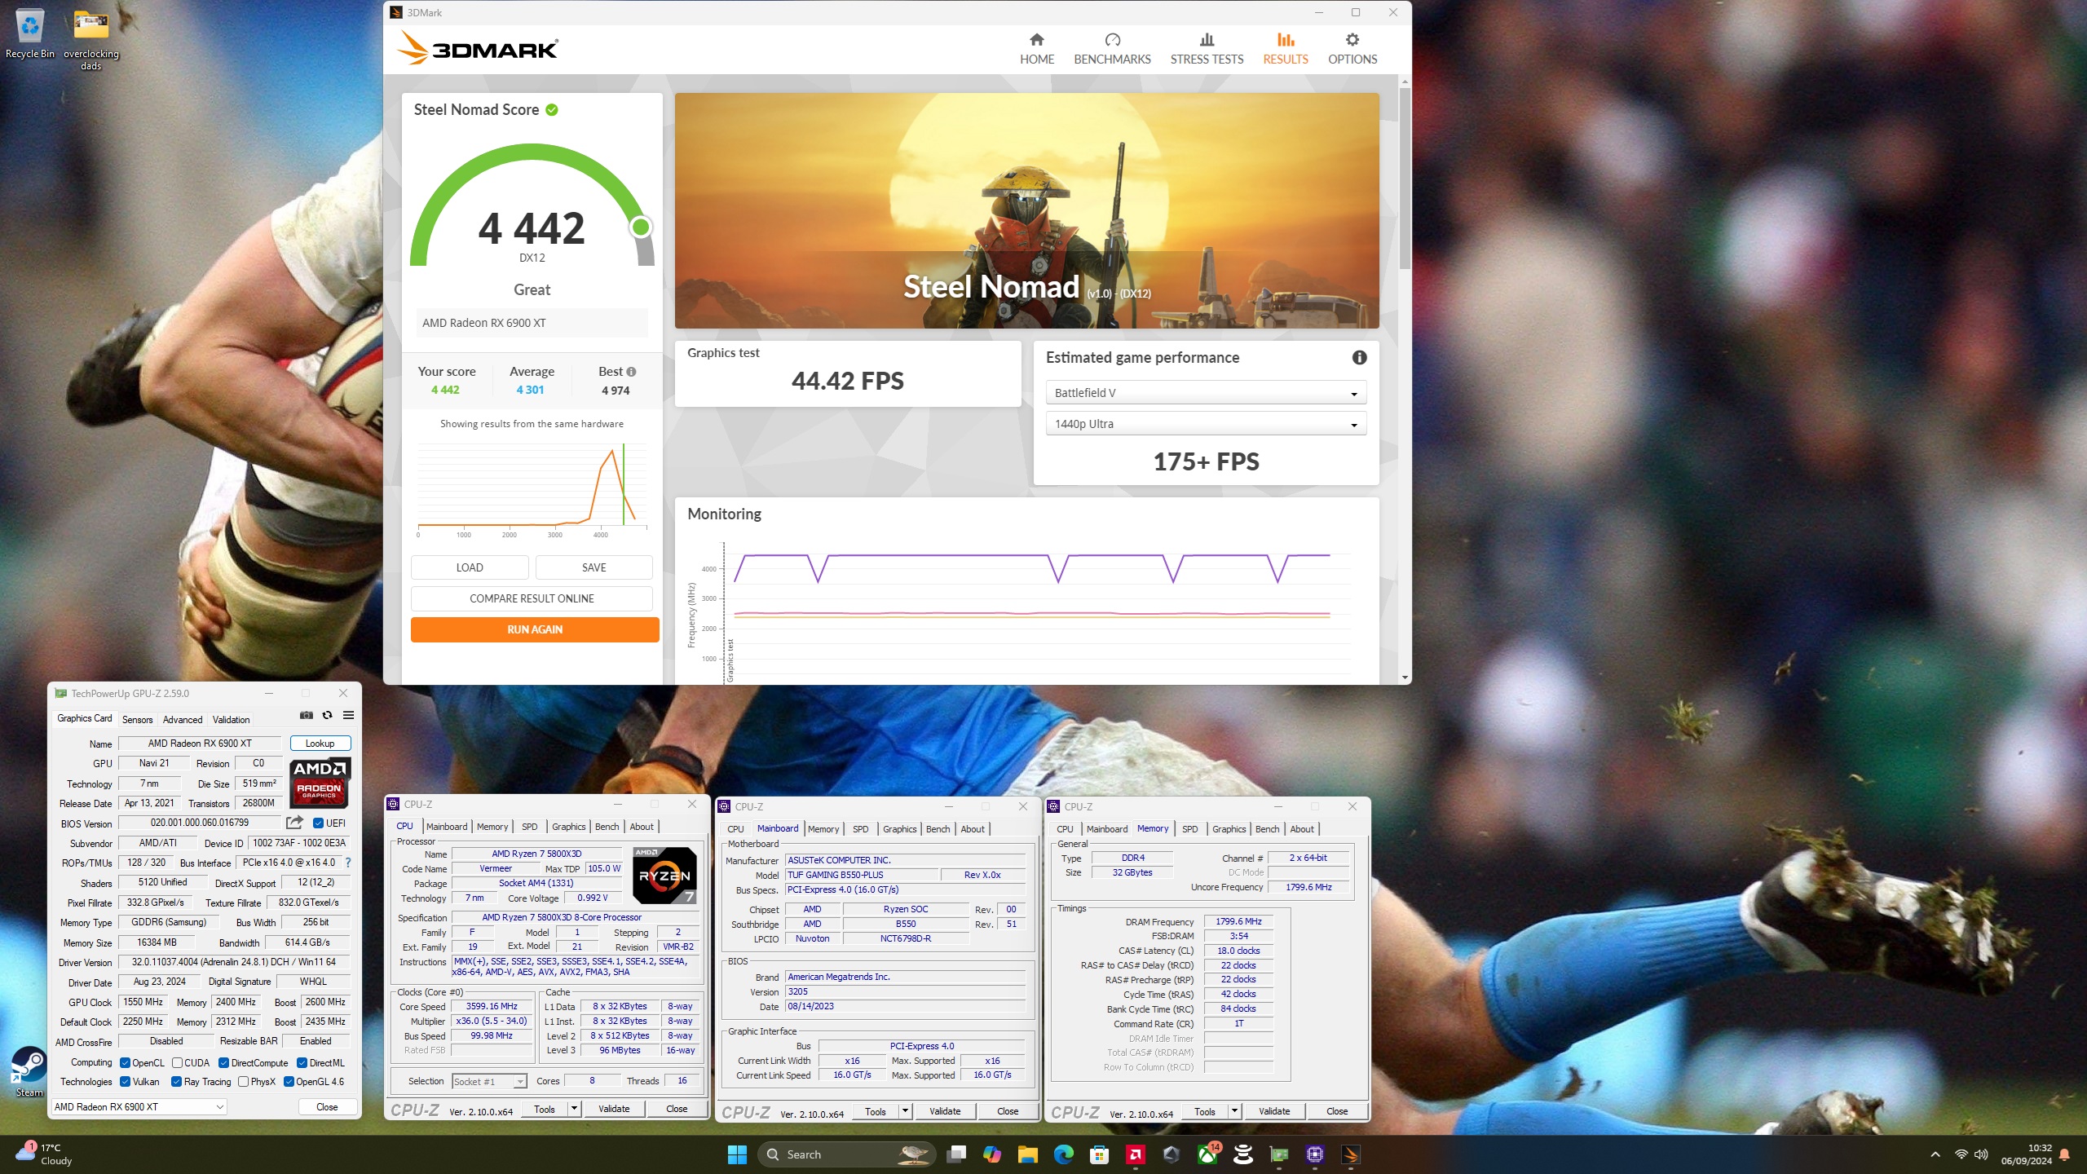Click the Bus Interface question mark

click(348, 863)
